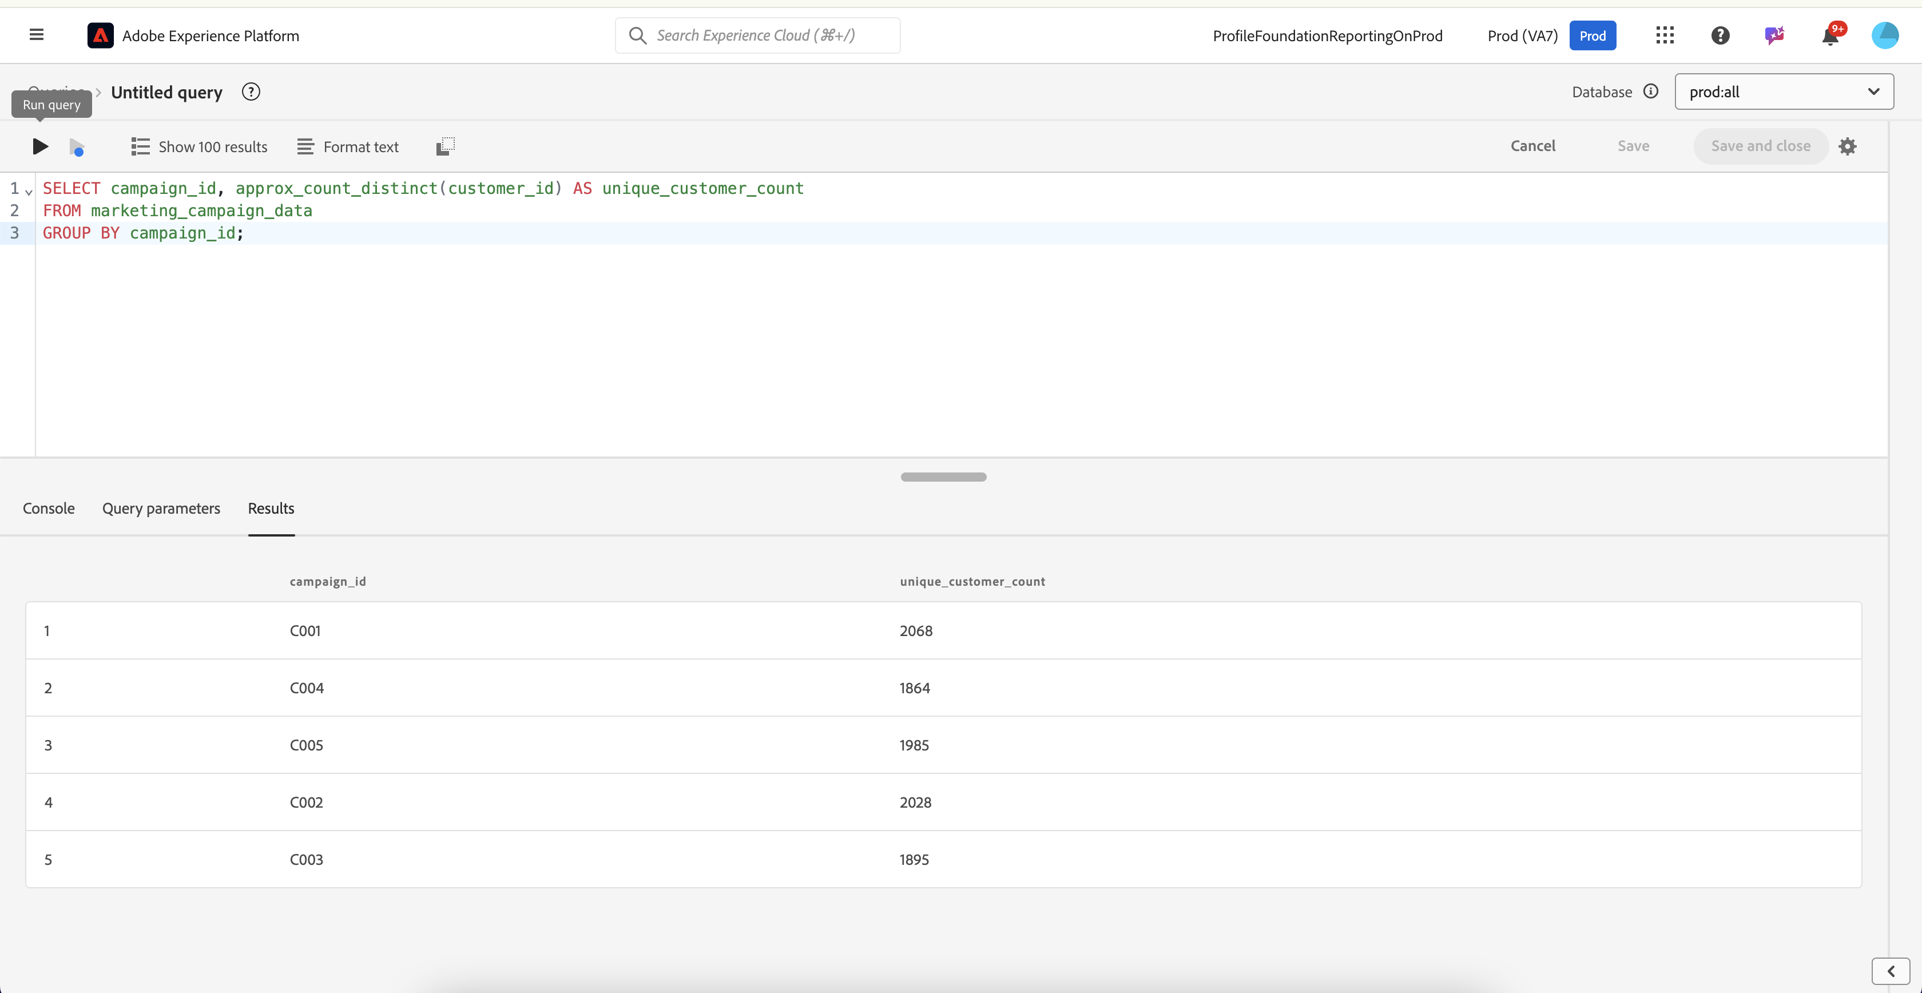The height and width of the screenshot is (993, 1922).
Task: Click the run selected query icon
Action: click(76, 147)
